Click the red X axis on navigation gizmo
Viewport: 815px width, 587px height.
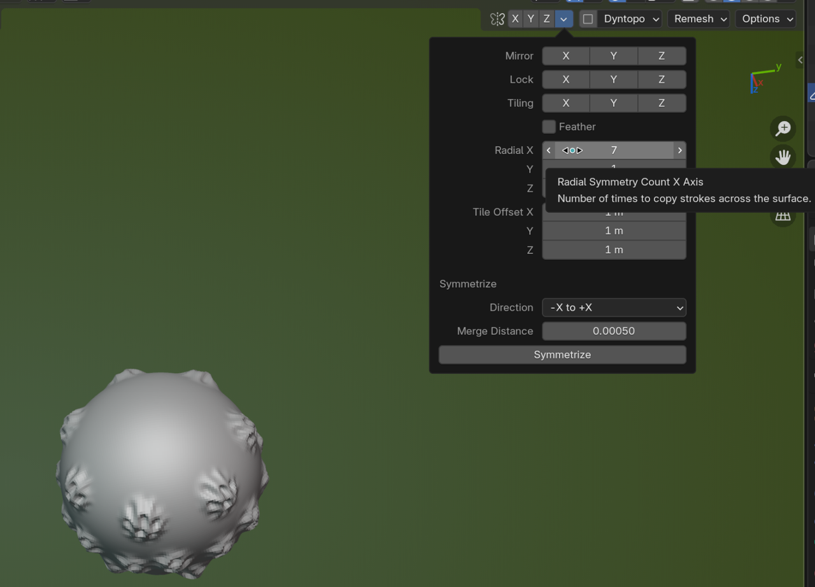point(760,82)
